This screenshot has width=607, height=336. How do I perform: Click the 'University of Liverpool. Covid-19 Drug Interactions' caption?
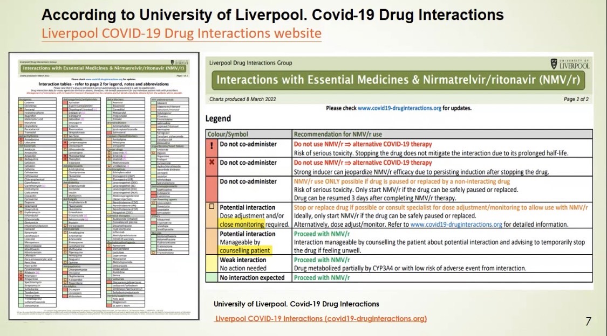pos(297,304)
